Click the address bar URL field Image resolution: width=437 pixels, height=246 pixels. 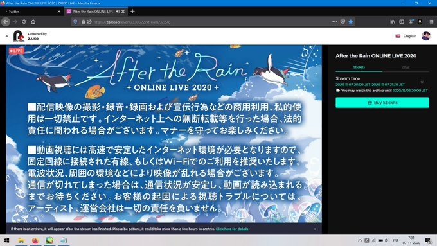tap(212, 22)
